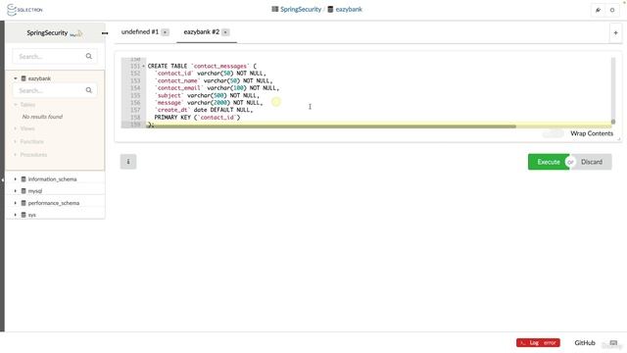Screen dimensions: 627x353
Task: Toggle the Wrap Contents switch
Action: click(x=553, y=133)
